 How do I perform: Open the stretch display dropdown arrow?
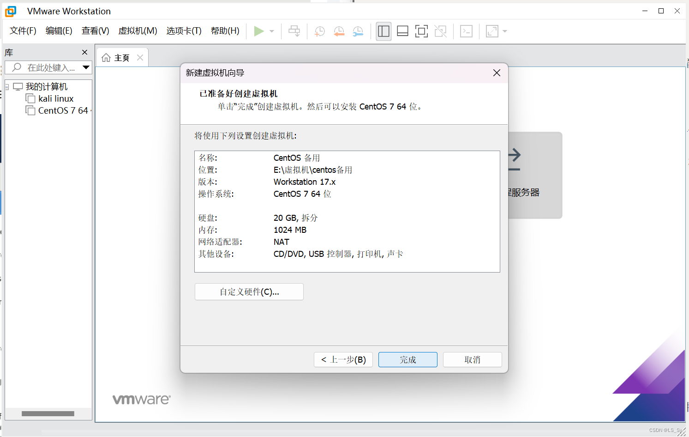coord(505,31)
